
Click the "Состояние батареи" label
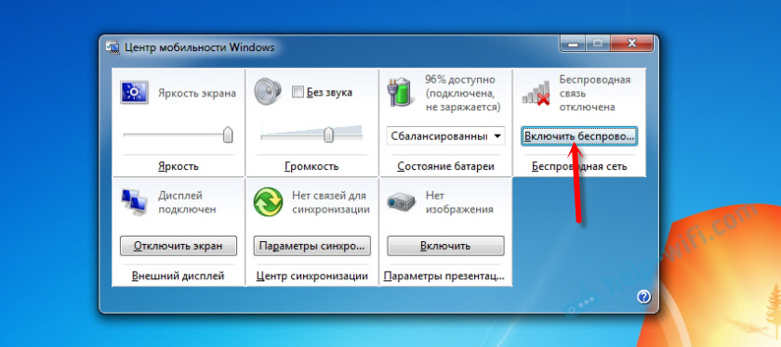(x=445, y=166)
